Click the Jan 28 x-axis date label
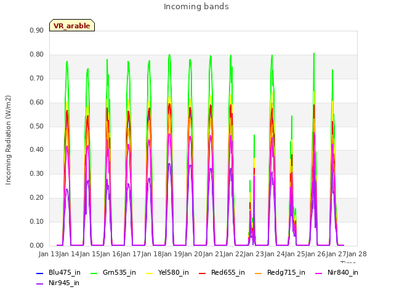Image resolution: width=394 pixels, height=295 pixels. pyautogui.click(x=356, y=254)
